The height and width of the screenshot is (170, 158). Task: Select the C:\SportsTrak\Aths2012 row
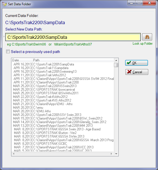[x=63, y=75]
